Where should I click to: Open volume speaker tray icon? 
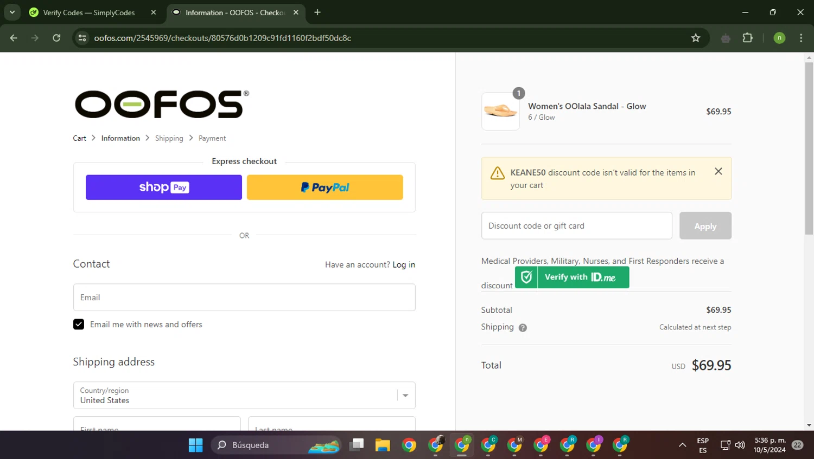tap(740, 445)
